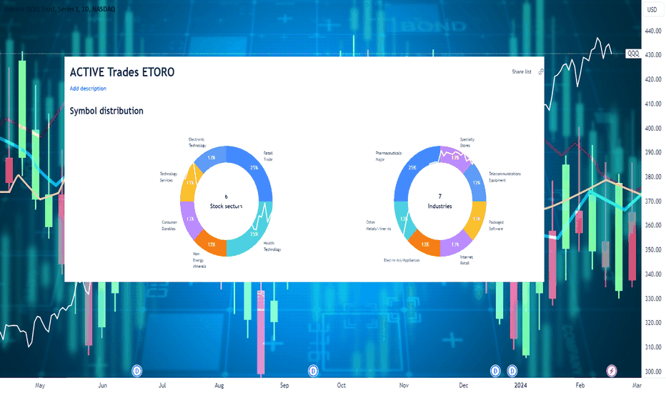Select the Technology Services yellow segment

coord(189,184)
